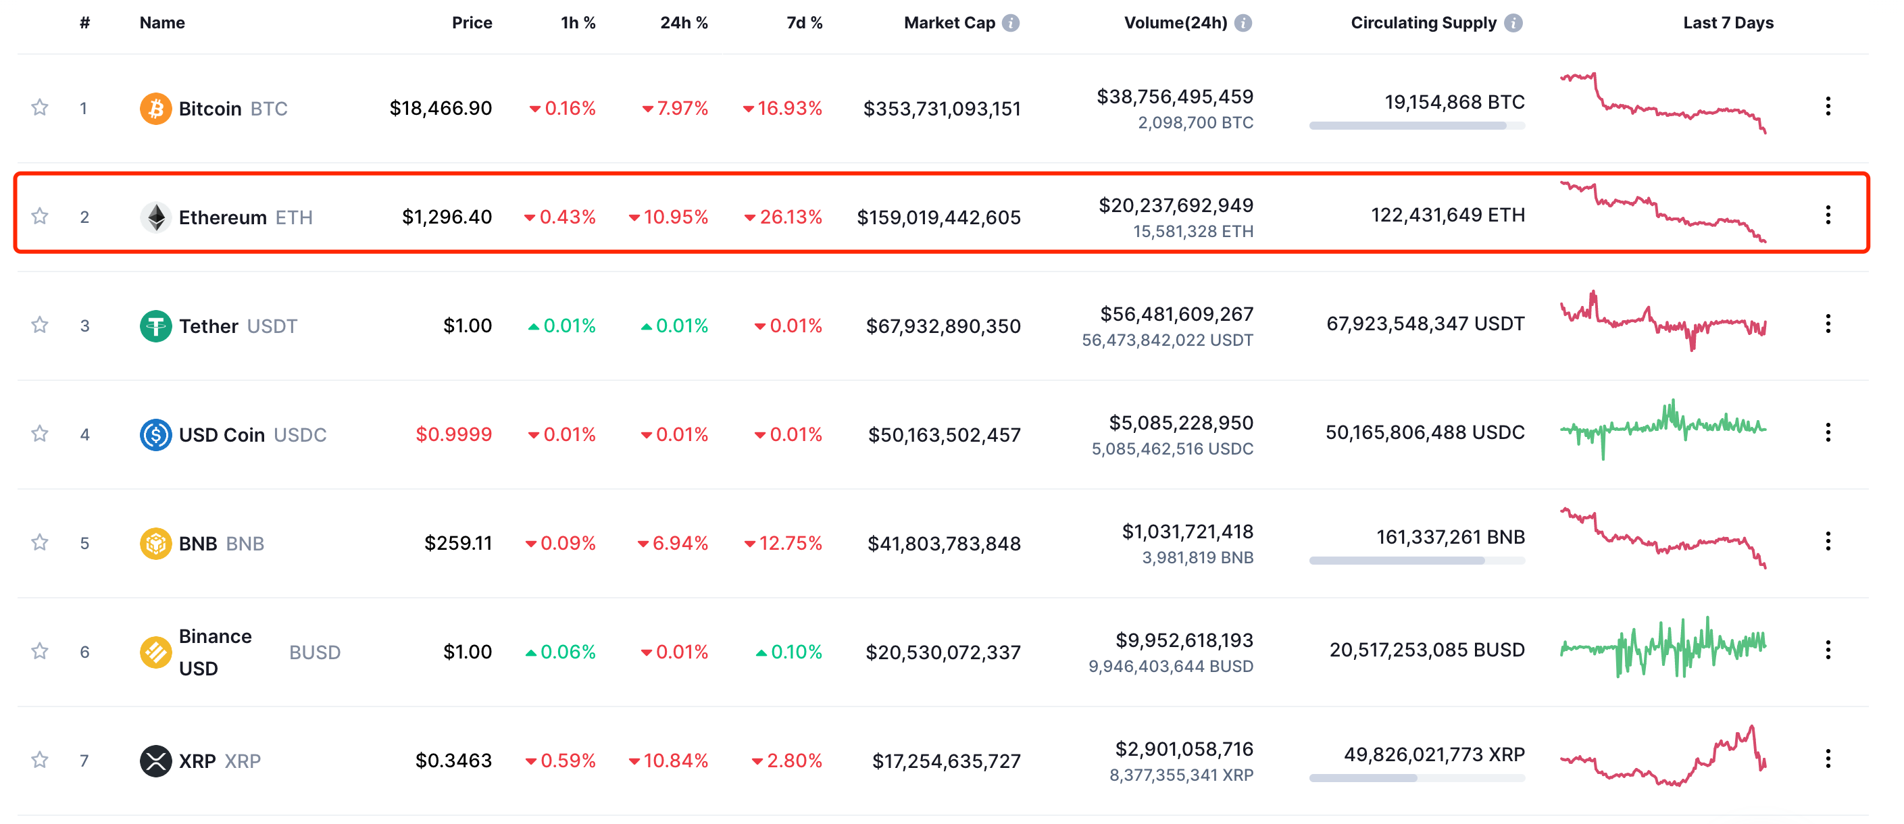Click the Bitcoin coin logo icon
The image size is (1904, 824).
point(155,109)
